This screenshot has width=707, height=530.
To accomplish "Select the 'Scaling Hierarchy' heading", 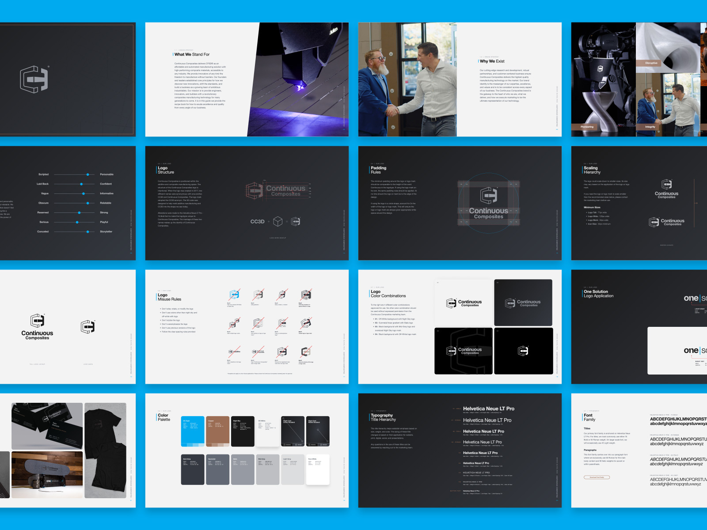I will (x=592, y=170).
